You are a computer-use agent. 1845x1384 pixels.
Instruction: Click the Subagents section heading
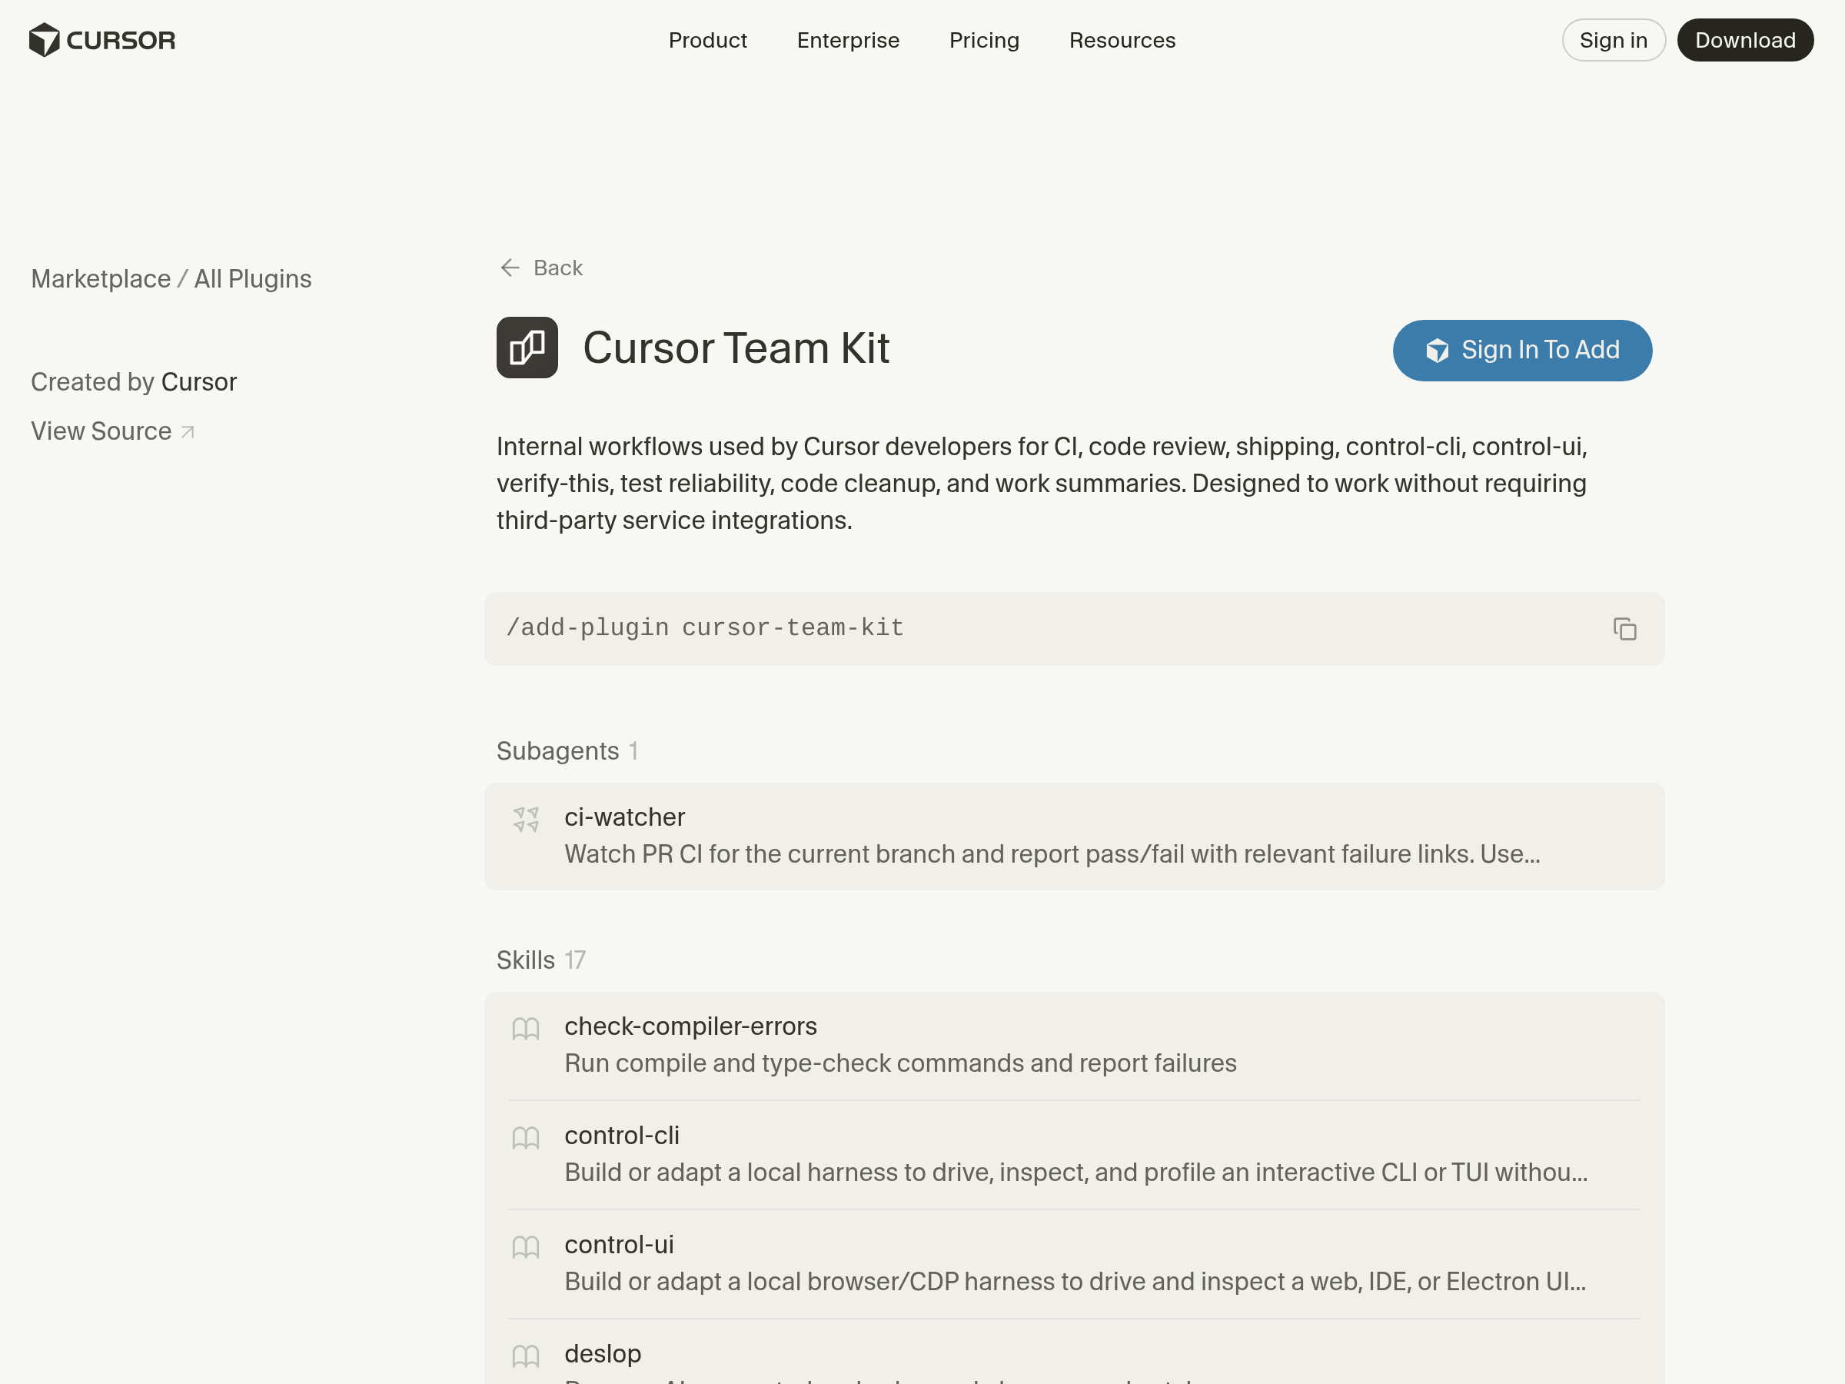click(557, 750)
